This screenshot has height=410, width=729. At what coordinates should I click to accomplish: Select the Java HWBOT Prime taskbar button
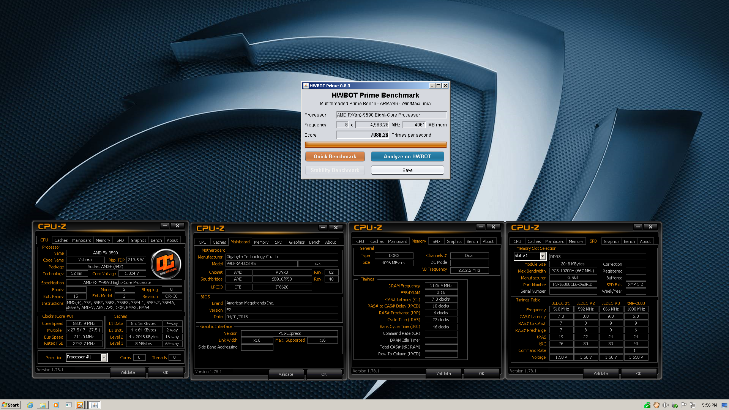point(95,405)
